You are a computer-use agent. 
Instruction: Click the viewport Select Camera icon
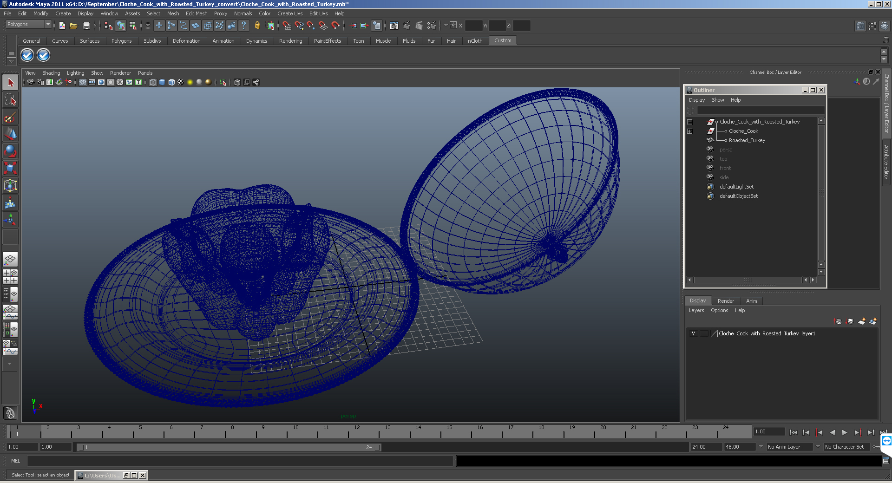click(31, 82)
